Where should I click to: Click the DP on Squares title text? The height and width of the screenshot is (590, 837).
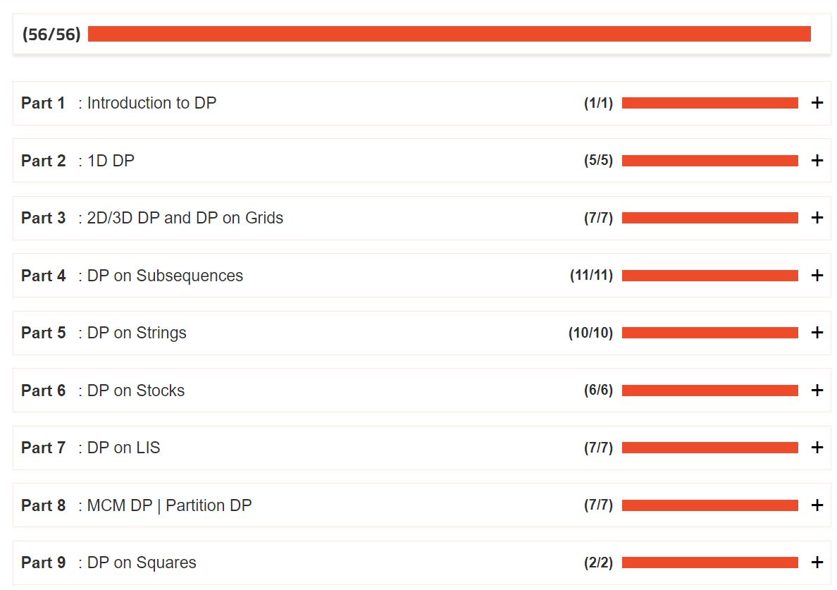[x=142, y=563]
